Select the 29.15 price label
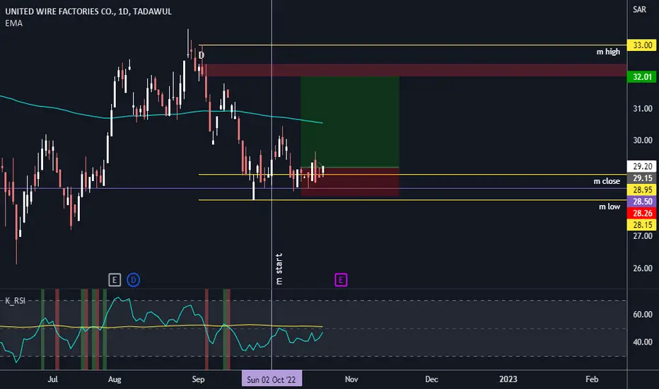The image size is (659, 389). tap(642, 178)
